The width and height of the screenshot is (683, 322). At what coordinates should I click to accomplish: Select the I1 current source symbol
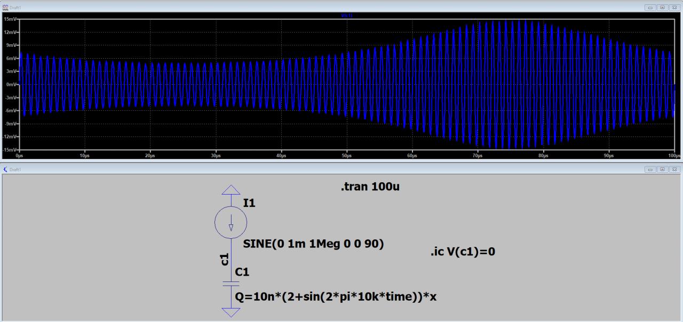click(x=231, y=221)
